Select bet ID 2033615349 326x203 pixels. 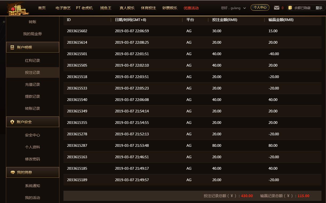click(x=77, y=111)
